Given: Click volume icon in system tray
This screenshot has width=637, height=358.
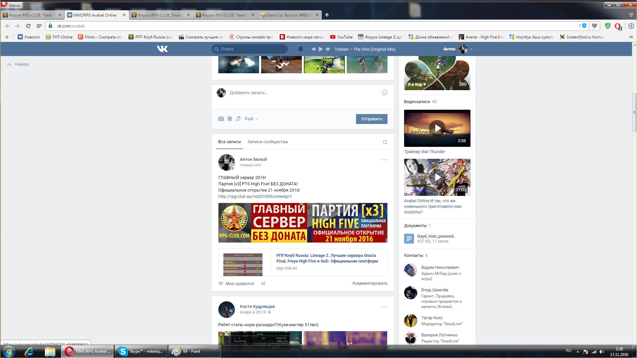Looking at the screenshot, I should [x=602, y=352].
